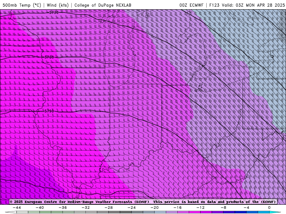Click the -32 color scale label

click(x=86, y=208)
